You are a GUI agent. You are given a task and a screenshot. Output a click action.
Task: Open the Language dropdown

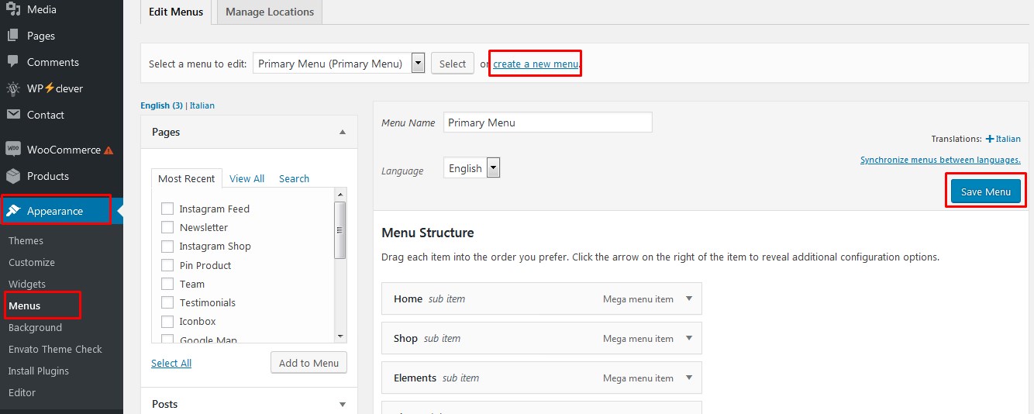[472, 168]
